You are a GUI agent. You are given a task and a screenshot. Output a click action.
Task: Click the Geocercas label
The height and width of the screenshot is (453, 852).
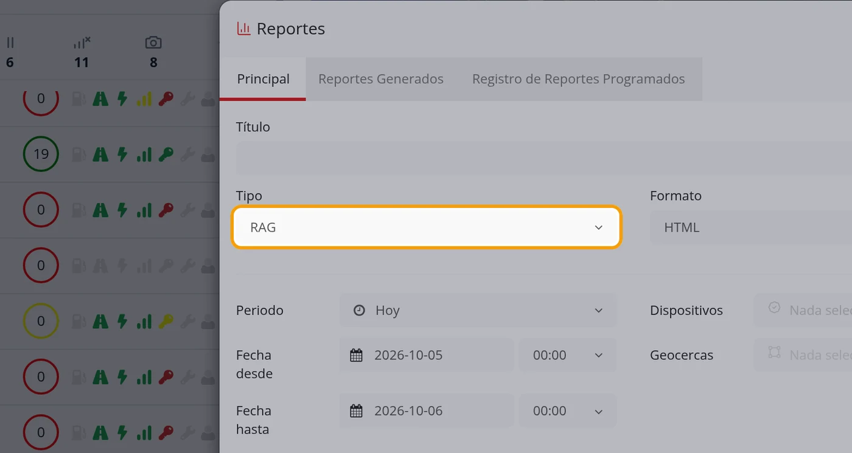(x=682, y=355)
